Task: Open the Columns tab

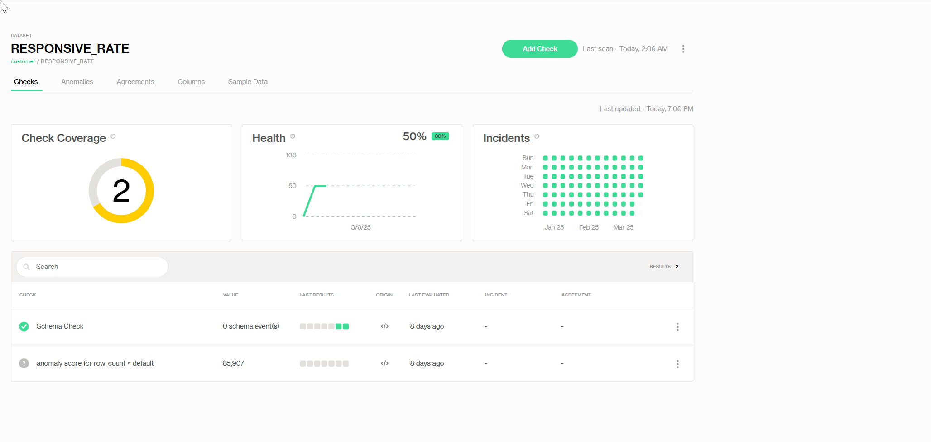Action: 191,82
